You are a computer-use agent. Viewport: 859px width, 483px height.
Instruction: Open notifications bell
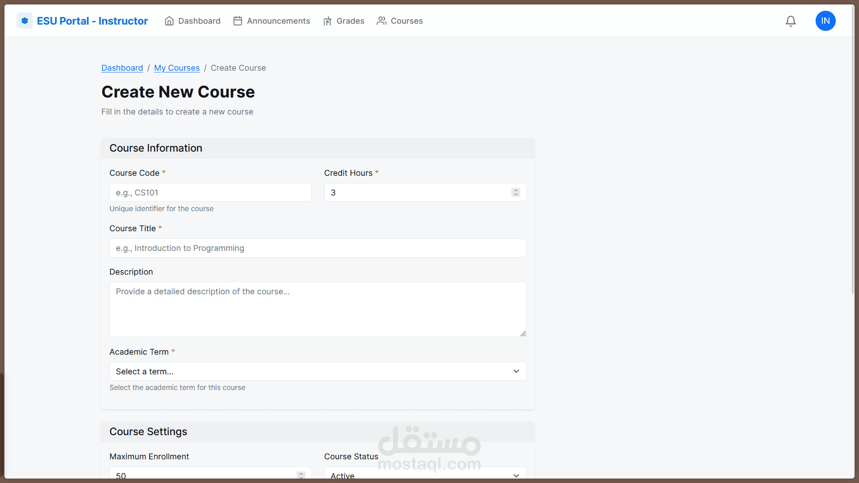791,21
